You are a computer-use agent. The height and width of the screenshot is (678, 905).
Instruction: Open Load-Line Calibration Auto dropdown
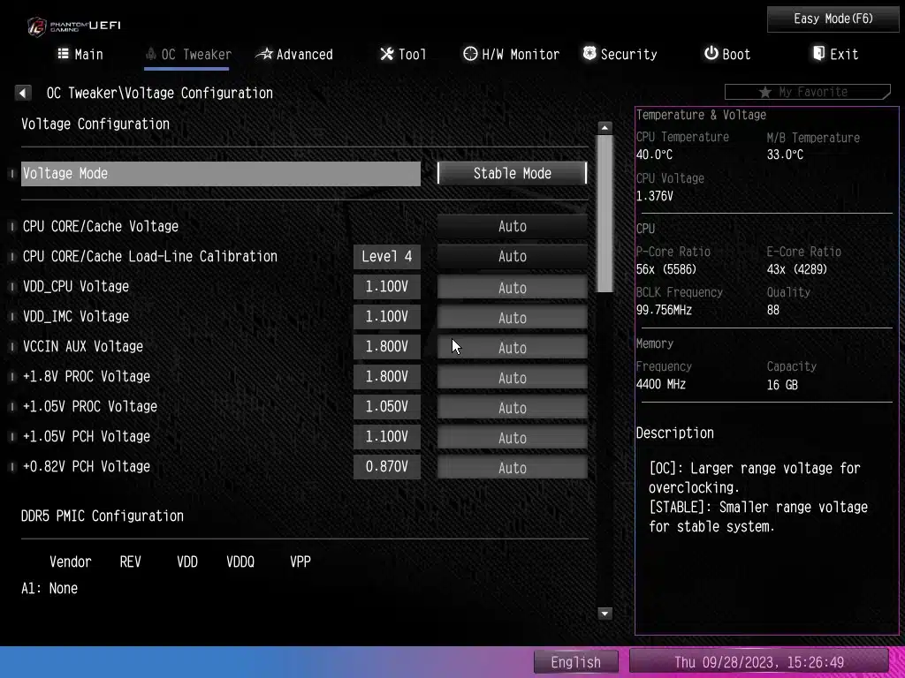point(512,257)
